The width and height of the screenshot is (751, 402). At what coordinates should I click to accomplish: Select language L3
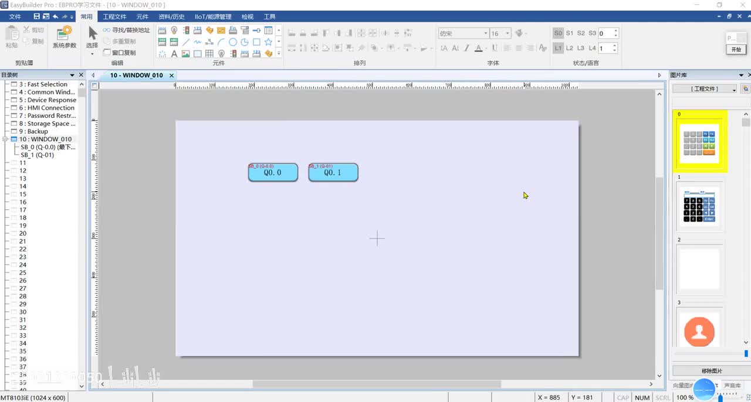point(581,48)
